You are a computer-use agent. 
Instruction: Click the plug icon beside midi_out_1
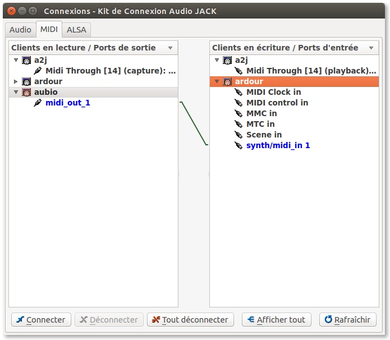pyautogui.click(x=38, y=103)
